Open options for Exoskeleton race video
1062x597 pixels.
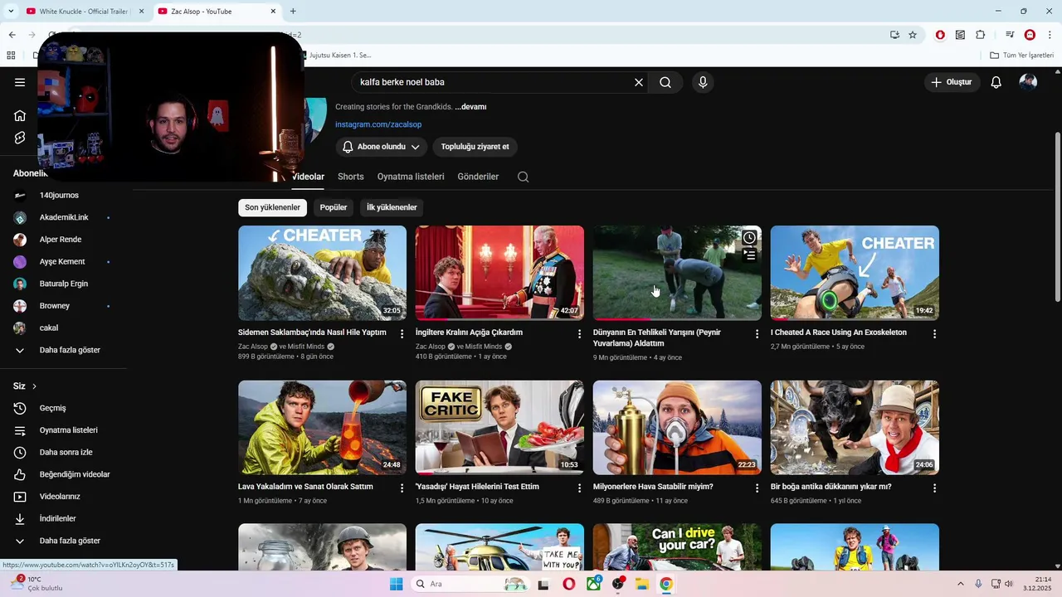pyautogui.click(x=934, y=334)
